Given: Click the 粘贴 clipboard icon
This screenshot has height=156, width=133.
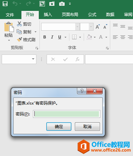Looking at the screenshot, I should (x=9, y=27).
